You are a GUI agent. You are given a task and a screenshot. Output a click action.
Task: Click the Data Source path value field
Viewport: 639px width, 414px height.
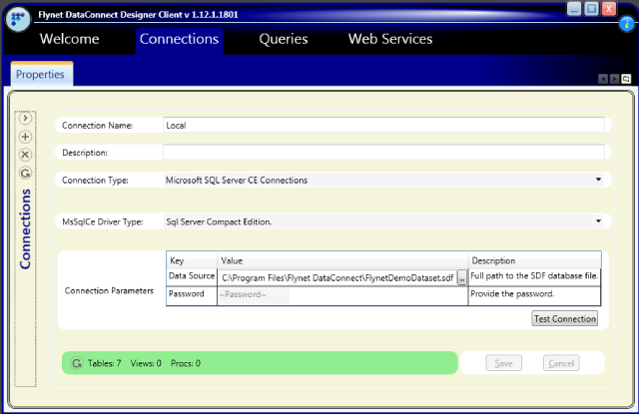pyautogui.click(x=337, y=278)
